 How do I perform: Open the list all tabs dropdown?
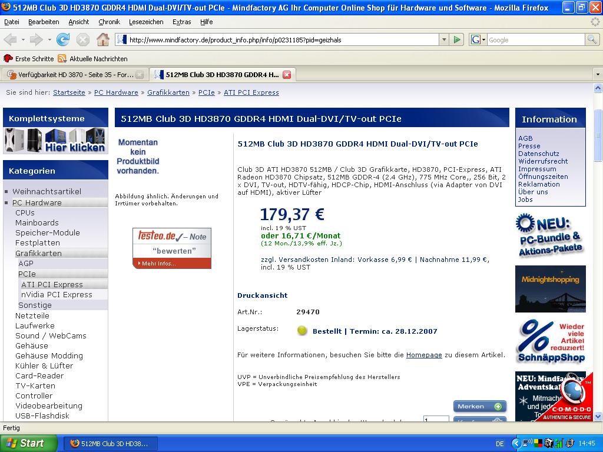pyautogui.click(x=598, y=75)
